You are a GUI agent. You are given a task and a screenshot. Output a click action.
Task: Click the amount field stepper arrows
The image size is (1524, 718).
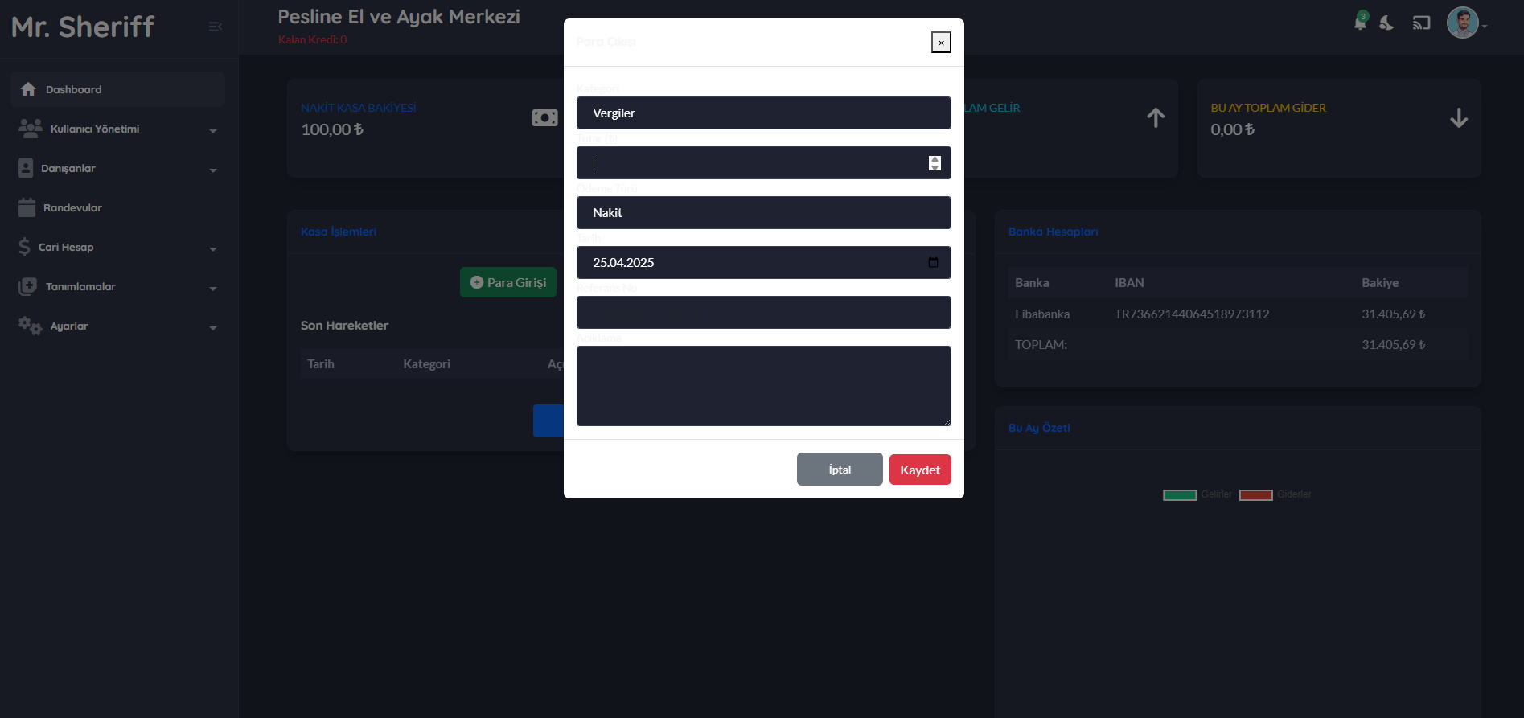[935, 163]
